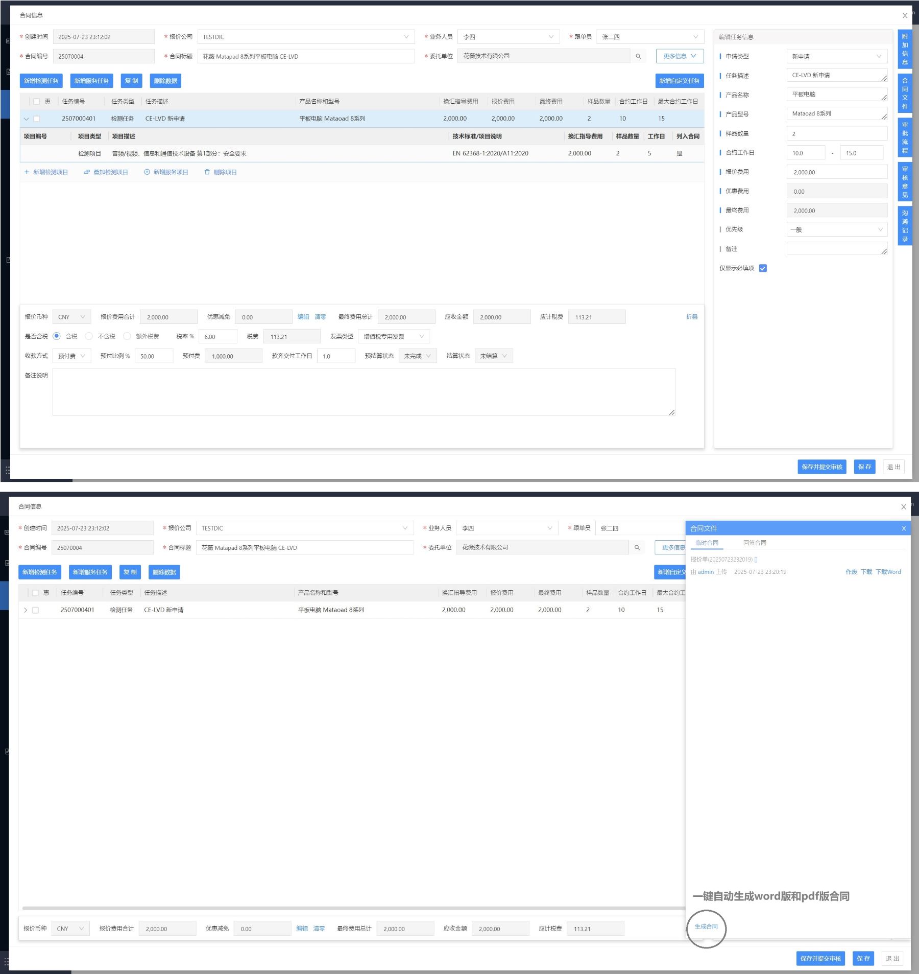Click the plus icon for 新增检测项目
The image size is (919, 974).
point(27,172)
